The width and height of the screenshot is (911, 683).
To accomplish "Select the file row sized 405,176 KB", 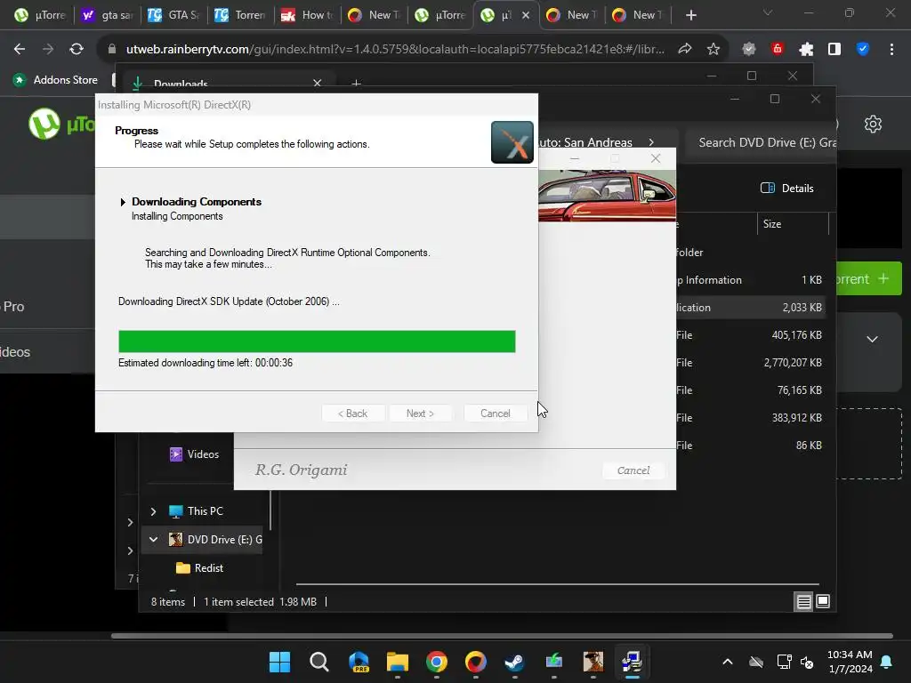I will pos(749,335).
